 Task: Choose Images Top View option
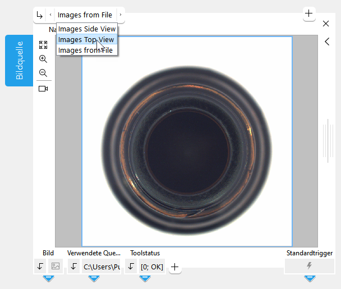86,39
